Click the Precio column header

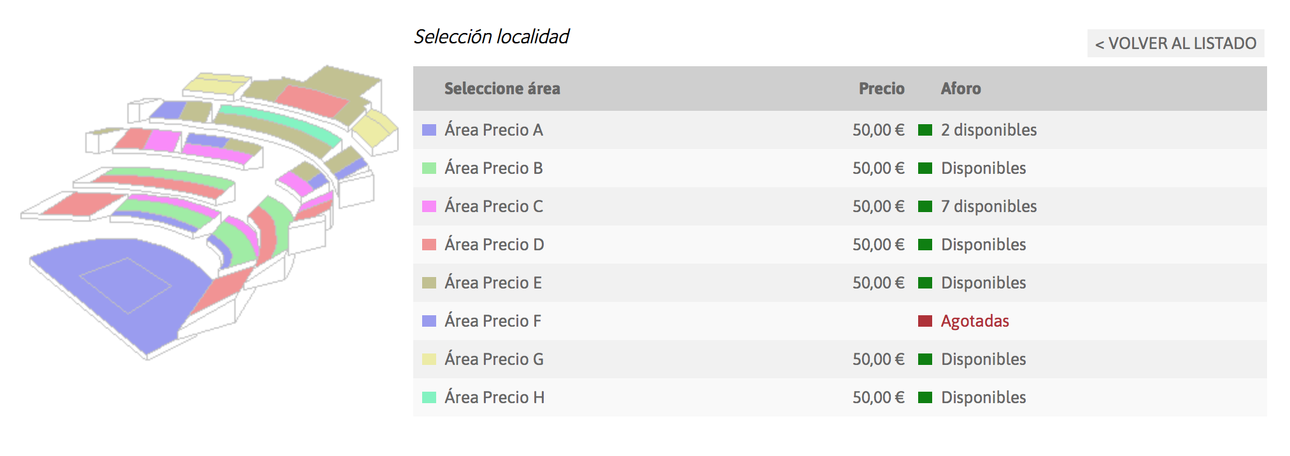point(881,89)
